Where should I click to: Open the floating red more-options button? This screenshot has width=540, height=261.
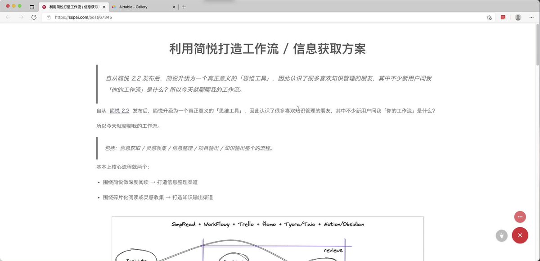pos(520,217)
